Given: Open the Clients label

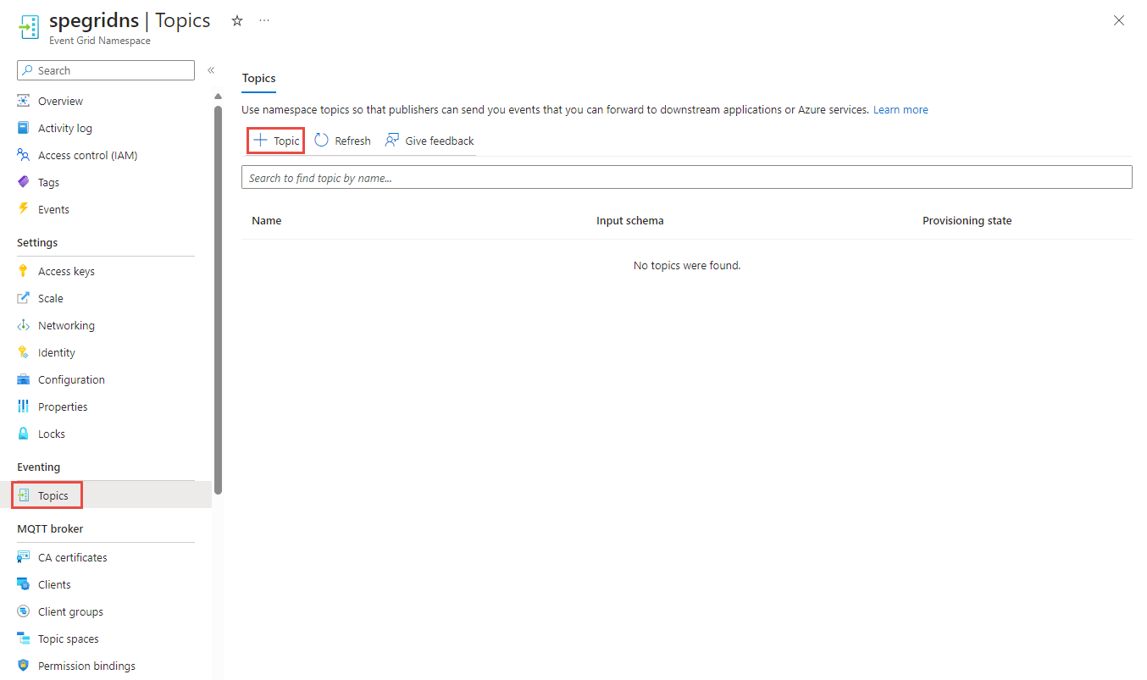Looking at the screenshot, I should click(54, 585).
